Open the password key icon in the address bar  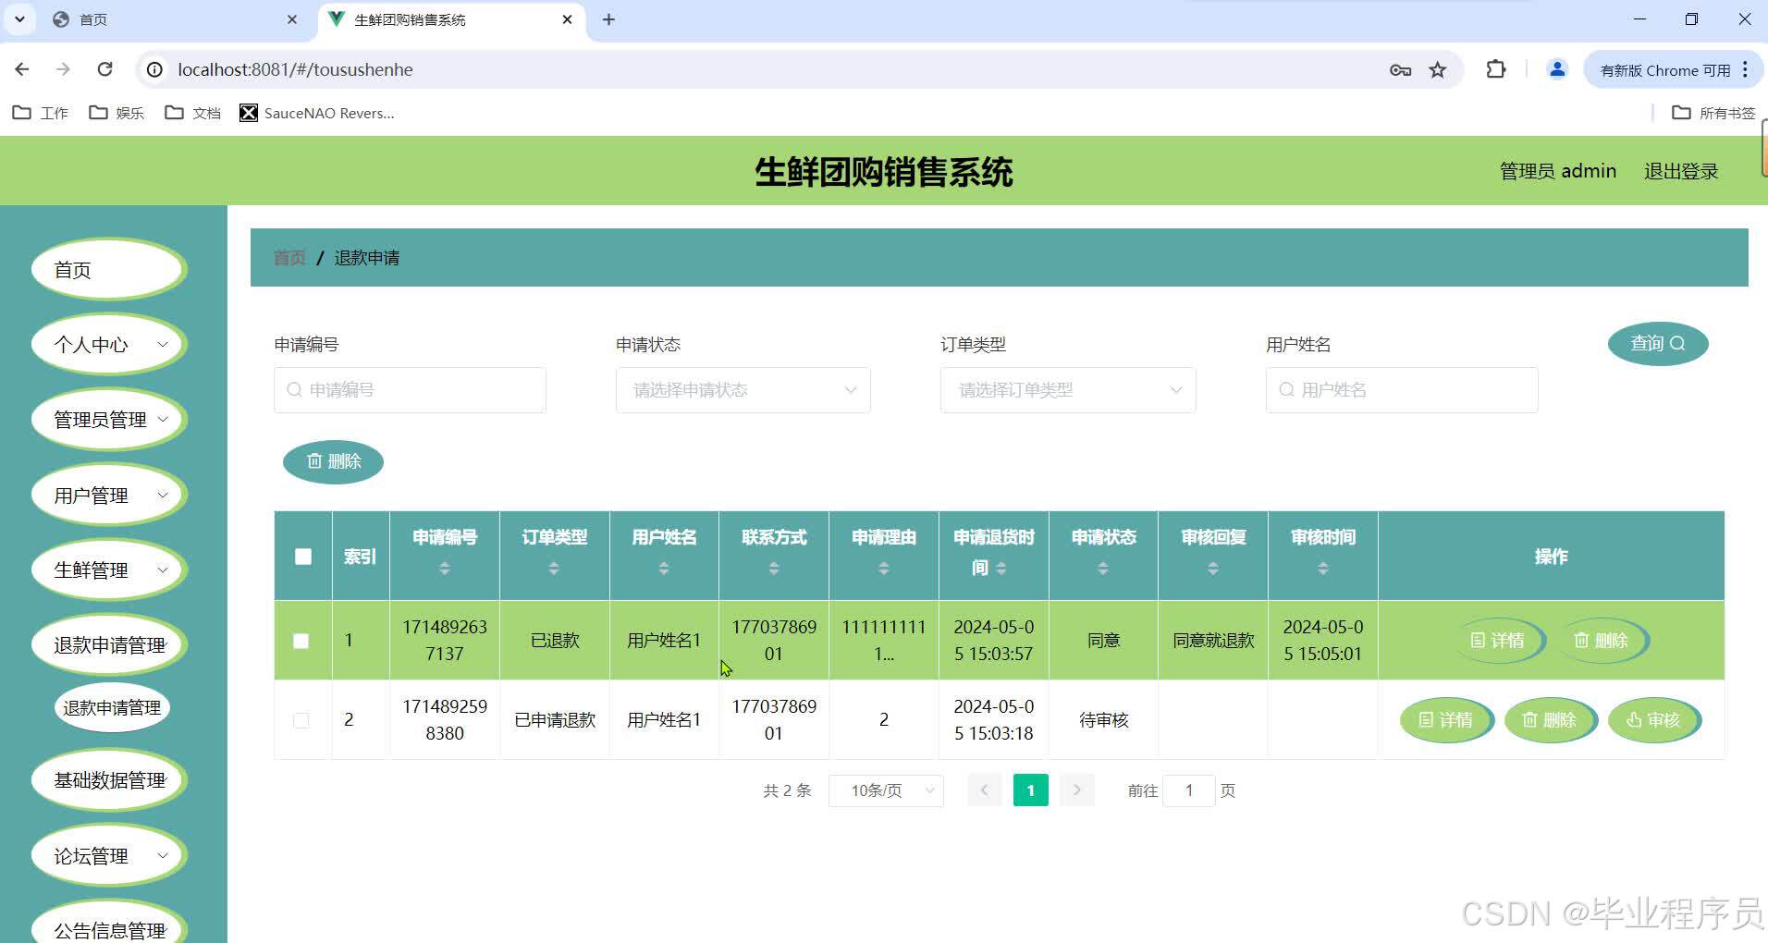(1400, 70)
